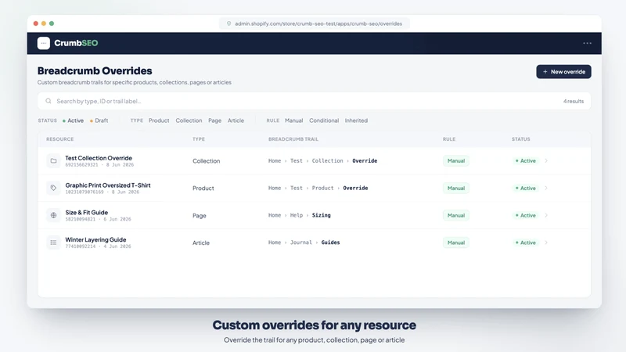Click the CrumbSEO logo icon

pos(44,43)
